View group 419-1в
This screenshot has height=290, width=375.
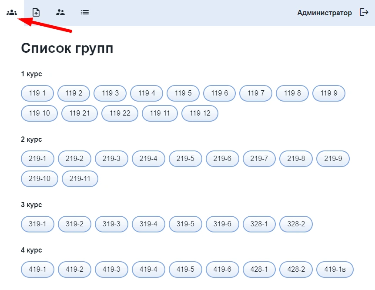tap(335, 270)
